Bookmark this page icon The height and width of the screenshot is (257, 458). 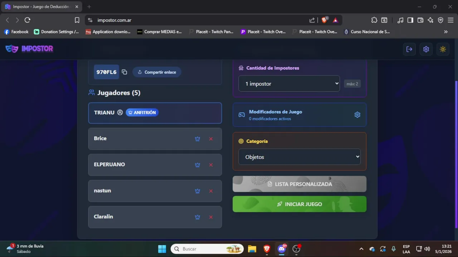77,20
